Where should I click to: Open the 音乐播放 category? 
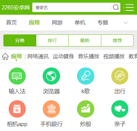point(89,56)
